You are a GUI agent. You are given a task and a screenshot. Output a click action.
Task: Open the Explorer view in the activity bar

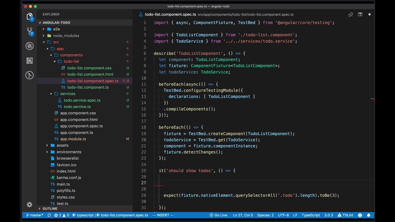click(x=30, y=17)
